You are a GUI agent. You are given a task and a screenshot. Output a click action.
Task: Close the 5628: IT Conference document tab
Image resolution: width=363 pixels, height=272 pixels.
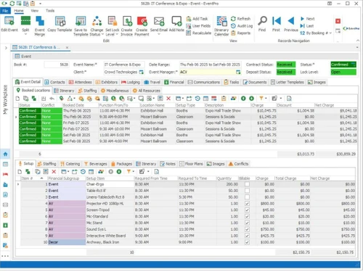click(x=67, y=48)
